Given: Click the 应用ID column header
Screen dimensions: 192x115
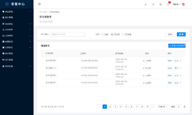Looking at the screenshot, I should click(x=83, y=53).
